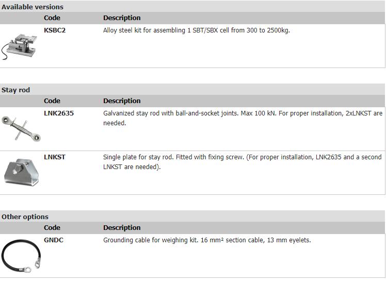Select the LNKST product code
This screenshot has height=282, width=386.
tap(55, 157)
